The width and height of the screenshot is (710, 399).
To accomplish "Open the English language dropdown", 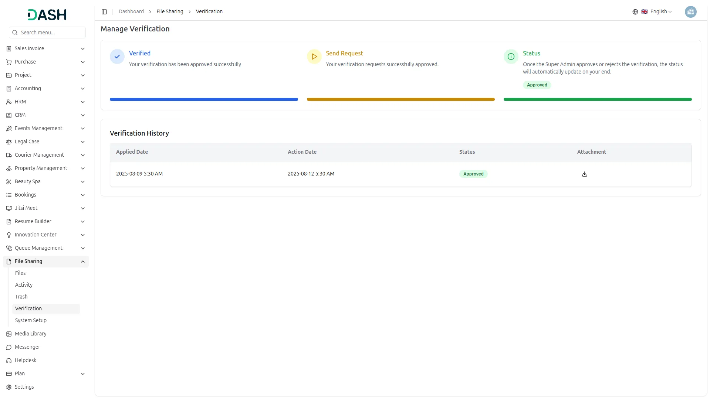I will point(660,11).
